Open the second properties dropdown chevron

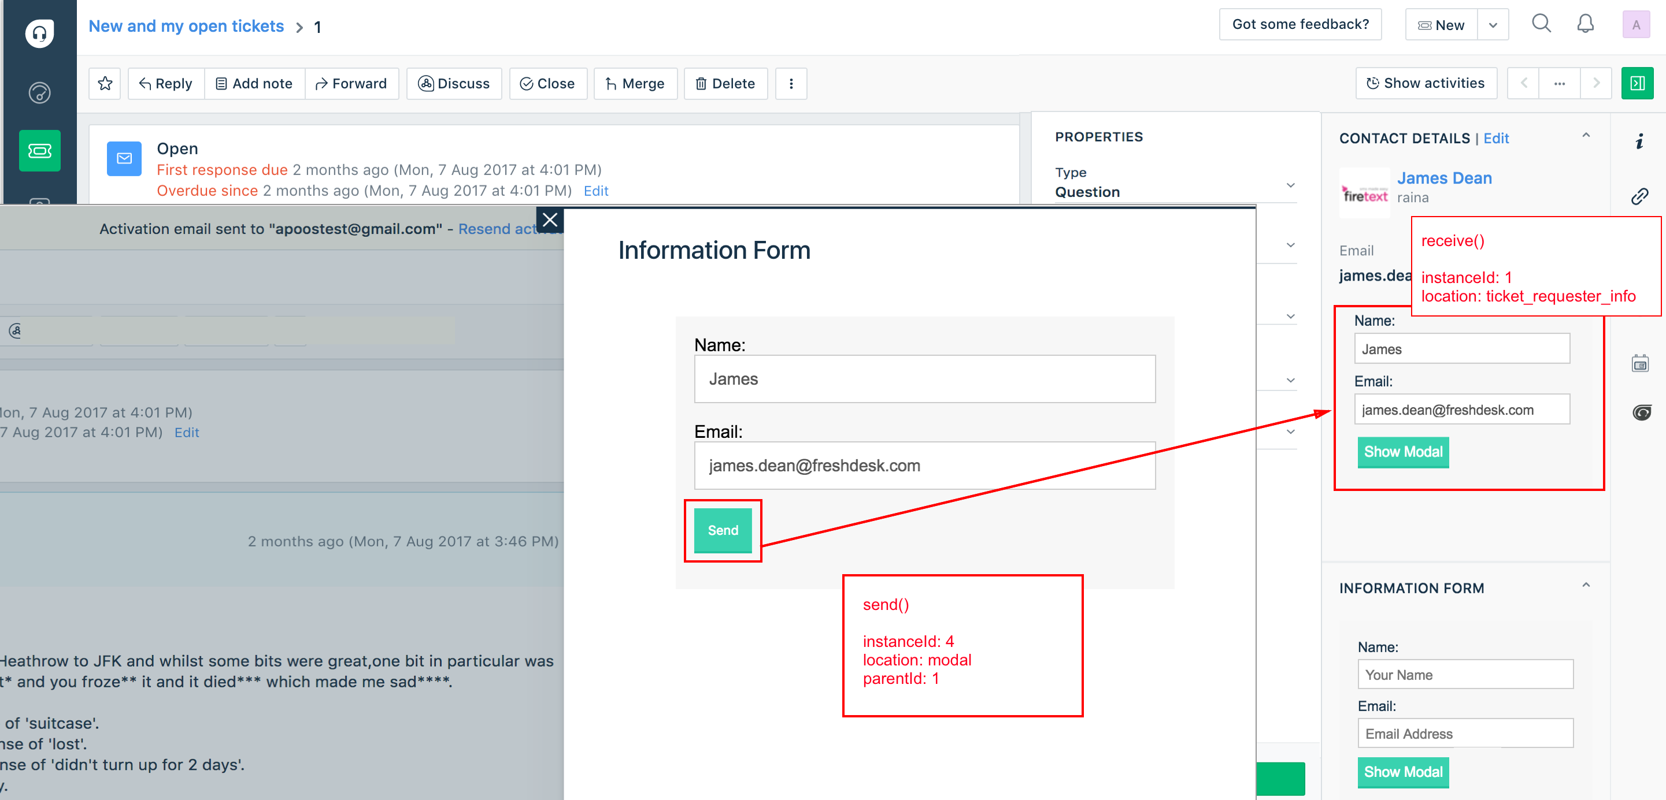coord(1291,245)
